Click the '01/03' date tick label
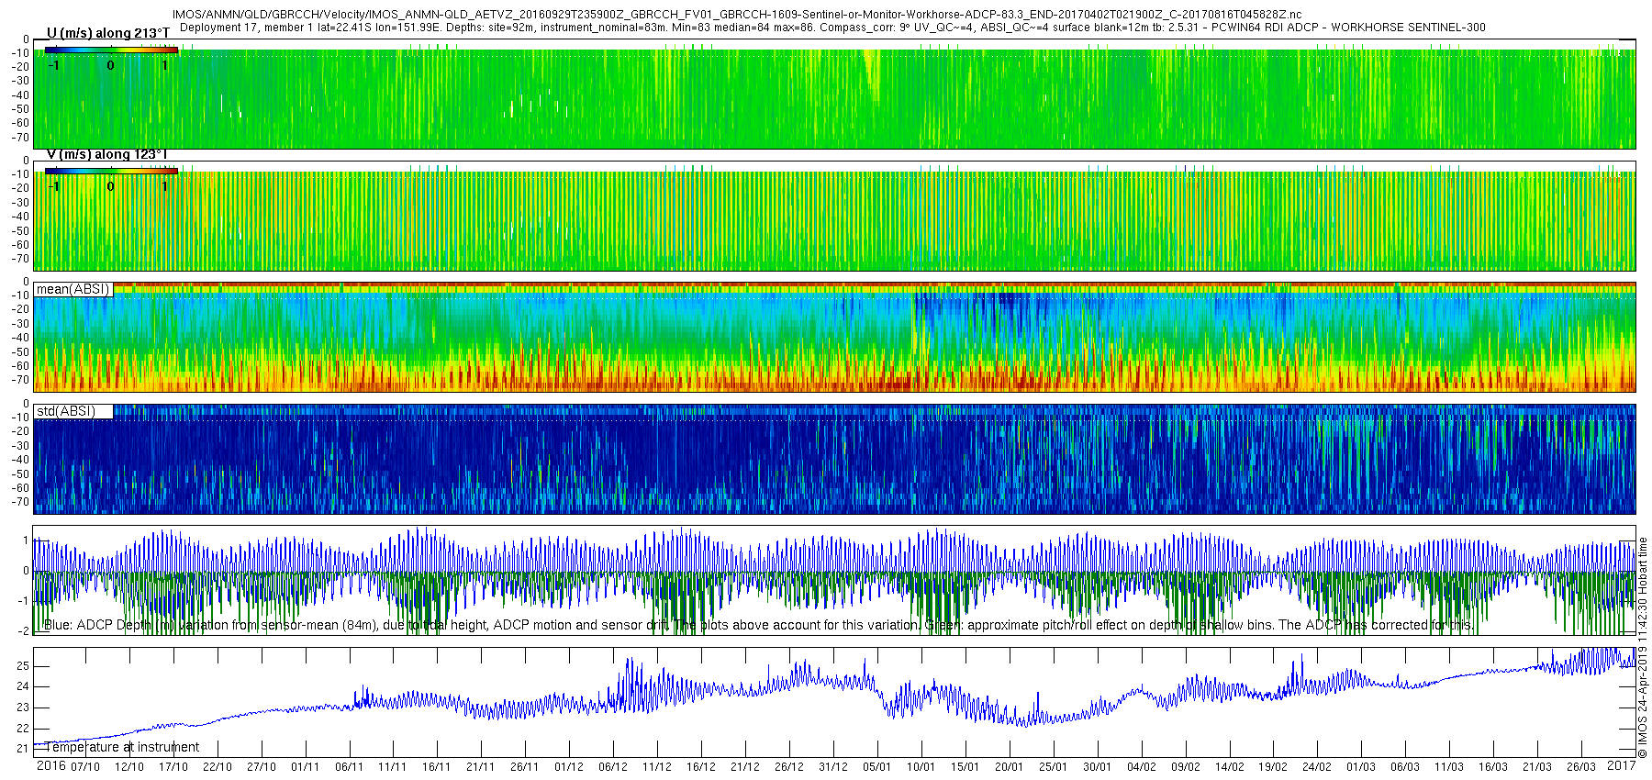 tap(1361, 767)
